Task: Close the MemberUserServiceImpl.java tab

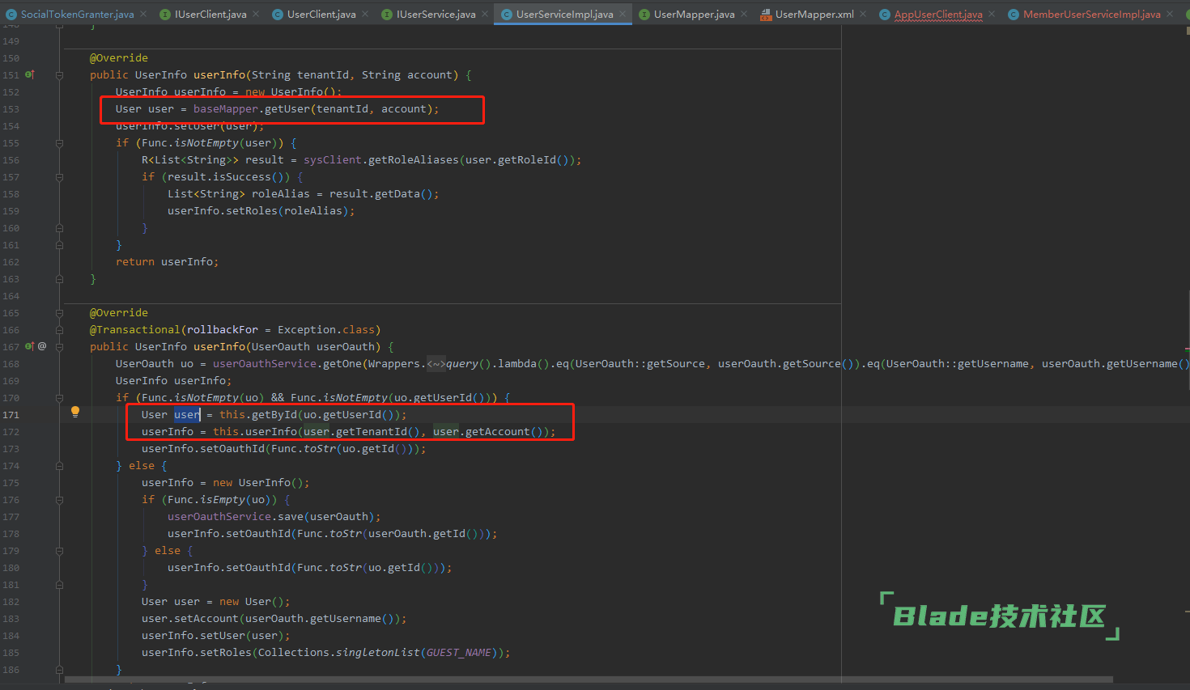Action: pos(1170,14)
